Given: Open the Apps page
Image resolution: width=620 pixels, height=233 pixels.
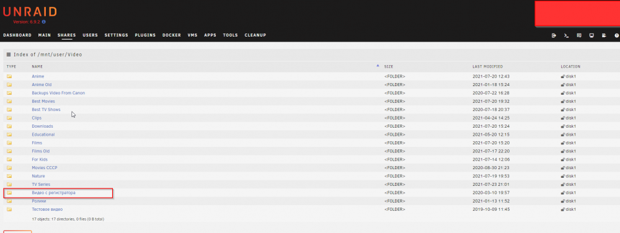Looking at the screenshot, I should [210, 35].
